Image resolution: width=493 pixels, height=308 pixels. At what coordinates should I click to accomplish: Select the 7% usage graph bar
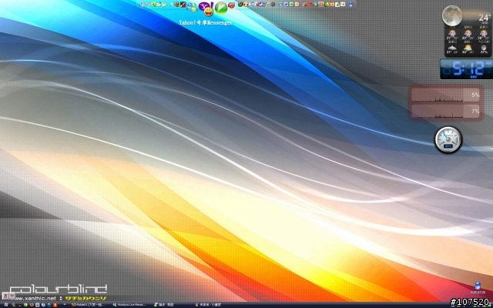[445, 112]
